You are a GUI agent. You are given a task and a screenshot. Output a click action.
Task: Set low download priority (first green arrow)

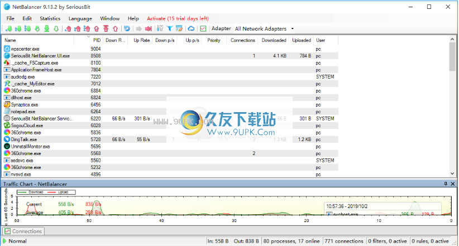[9, 28]
